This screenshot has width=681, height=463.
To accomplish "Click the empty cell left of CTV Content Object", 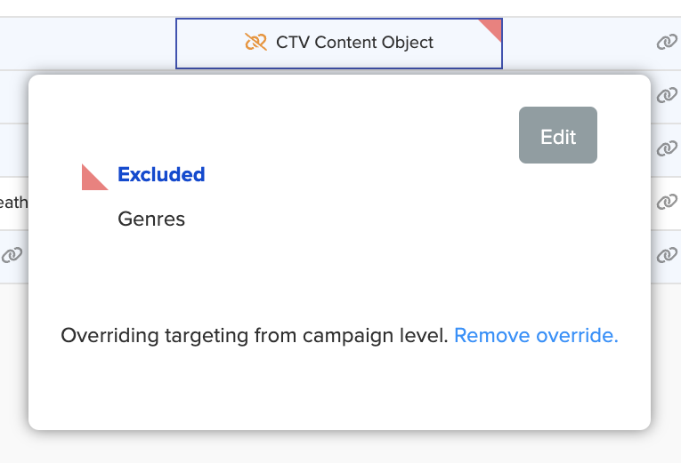I will pos(89,43).
